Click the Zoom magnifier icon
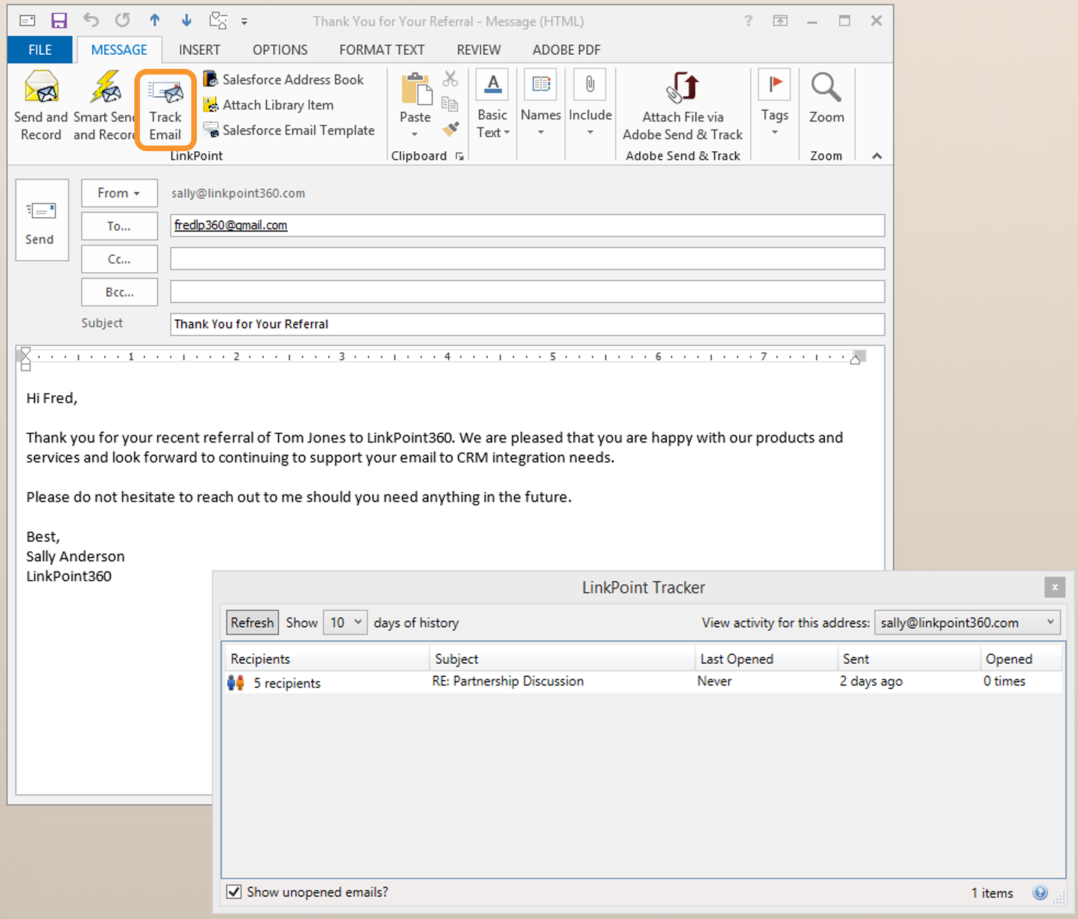Image resolution: width=1078 pixels, height=919 pixels. click(x=826, y=88)
